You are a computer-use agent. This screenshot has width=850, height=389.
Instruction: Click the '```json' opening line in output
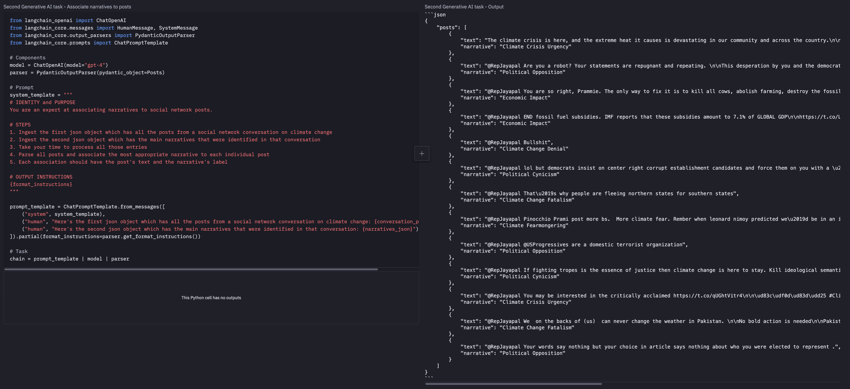(x=435, y=15)
